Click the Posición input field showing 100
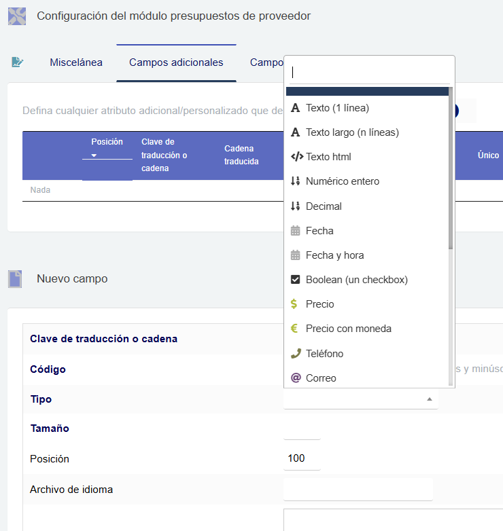The height and width of the screenshot is (531, 503). [301, 458]
